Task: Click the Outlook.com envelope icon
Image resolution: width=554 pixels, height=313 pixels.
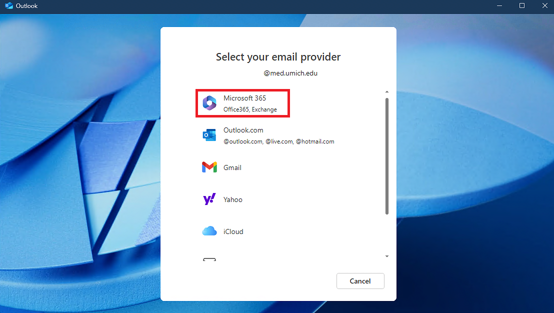Action: (x=209, y=135)
